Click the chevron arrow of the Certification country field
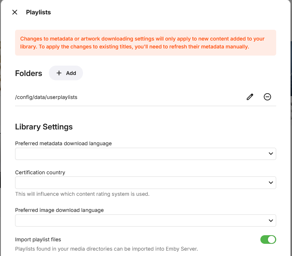The image size is (292, 256). click(x=271, y=182)
